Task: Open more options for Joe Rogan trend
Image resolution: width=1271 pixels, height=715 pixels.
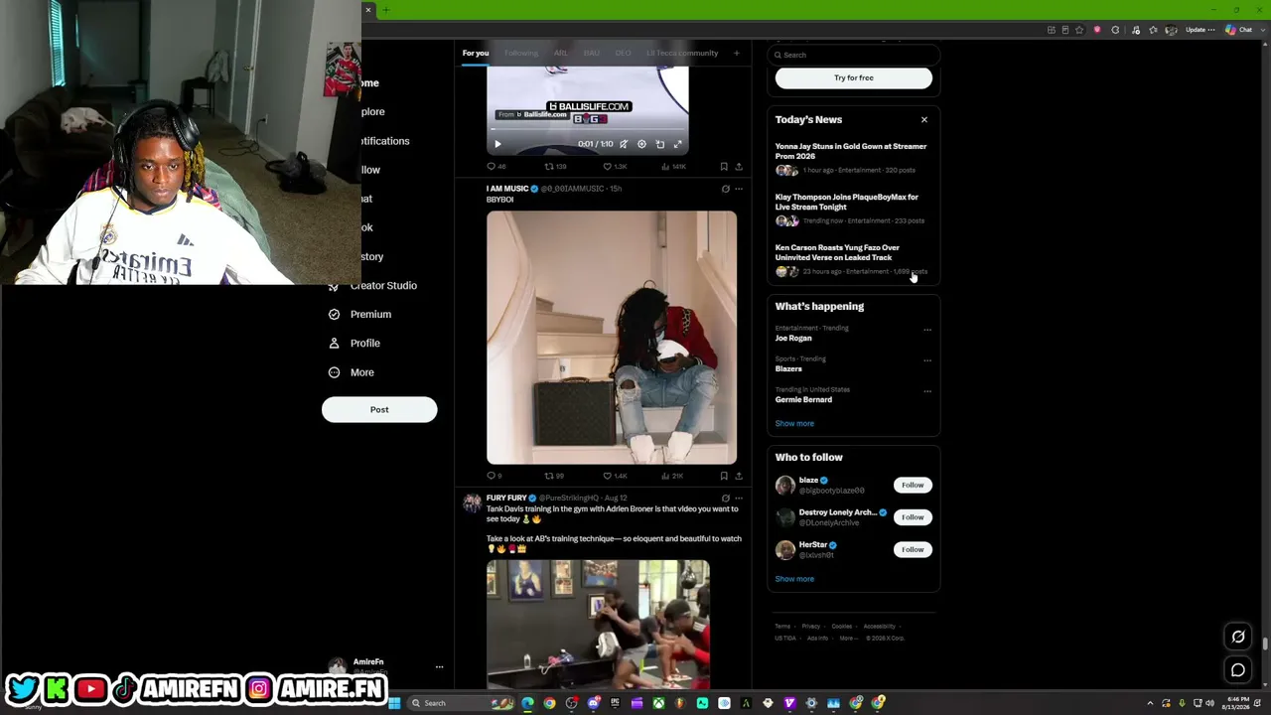Action: pyautogui.click(x=927, y=329)
